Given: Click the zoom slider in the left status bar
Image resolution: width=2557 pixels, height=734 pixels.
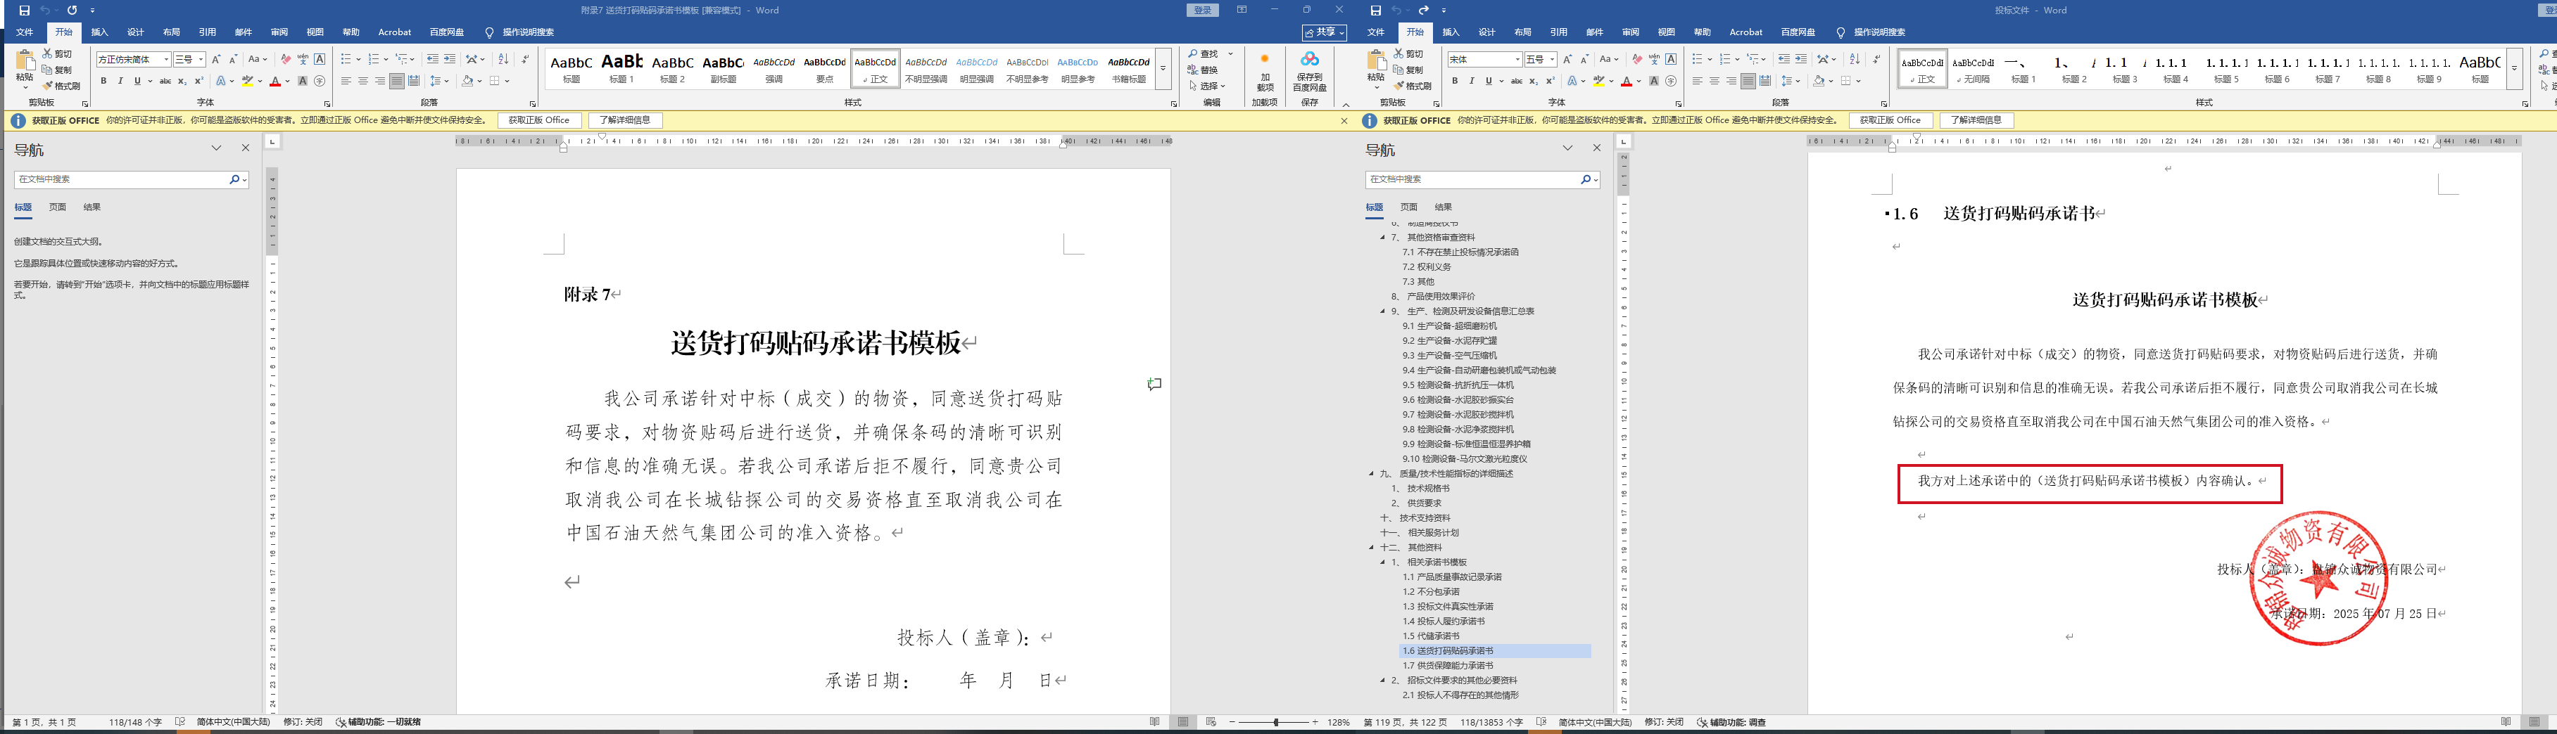Looking at the screenshot, I should click(1275, 722).
